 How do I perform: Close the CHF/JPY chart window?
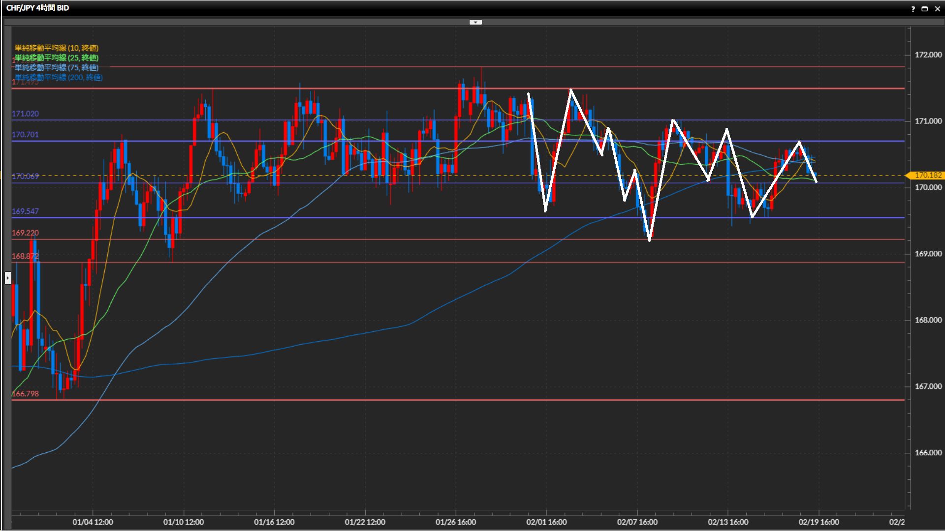tap(938, 9)
